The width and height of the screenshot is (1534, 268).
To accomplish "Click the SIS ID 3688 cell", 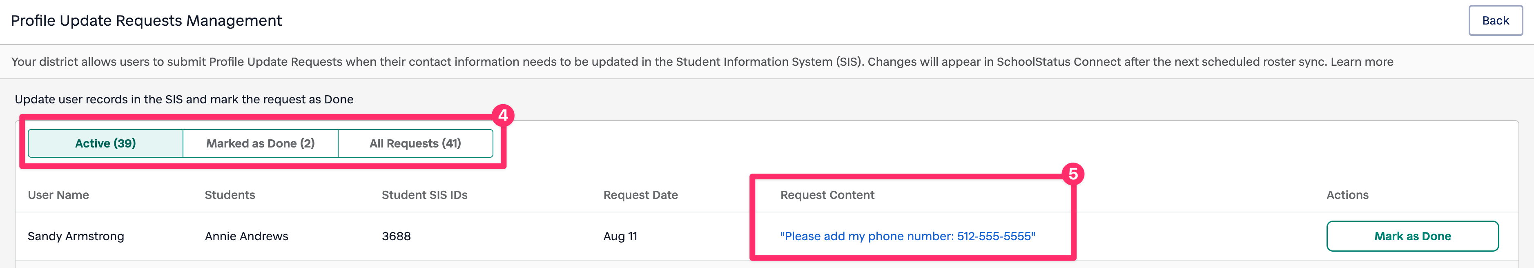I will [x=396, y=237].
